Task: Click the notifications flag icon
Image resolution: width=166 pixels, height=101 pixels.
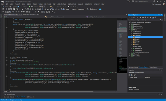Action: tap(128, 1)
